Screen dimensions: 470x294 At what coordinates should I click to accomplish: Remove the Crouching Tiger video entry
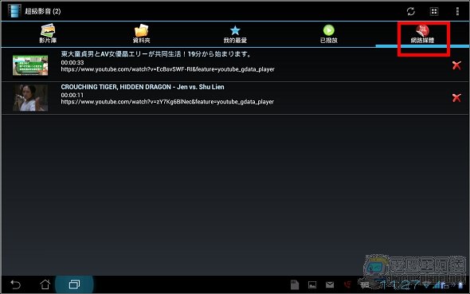click(456, 98)
